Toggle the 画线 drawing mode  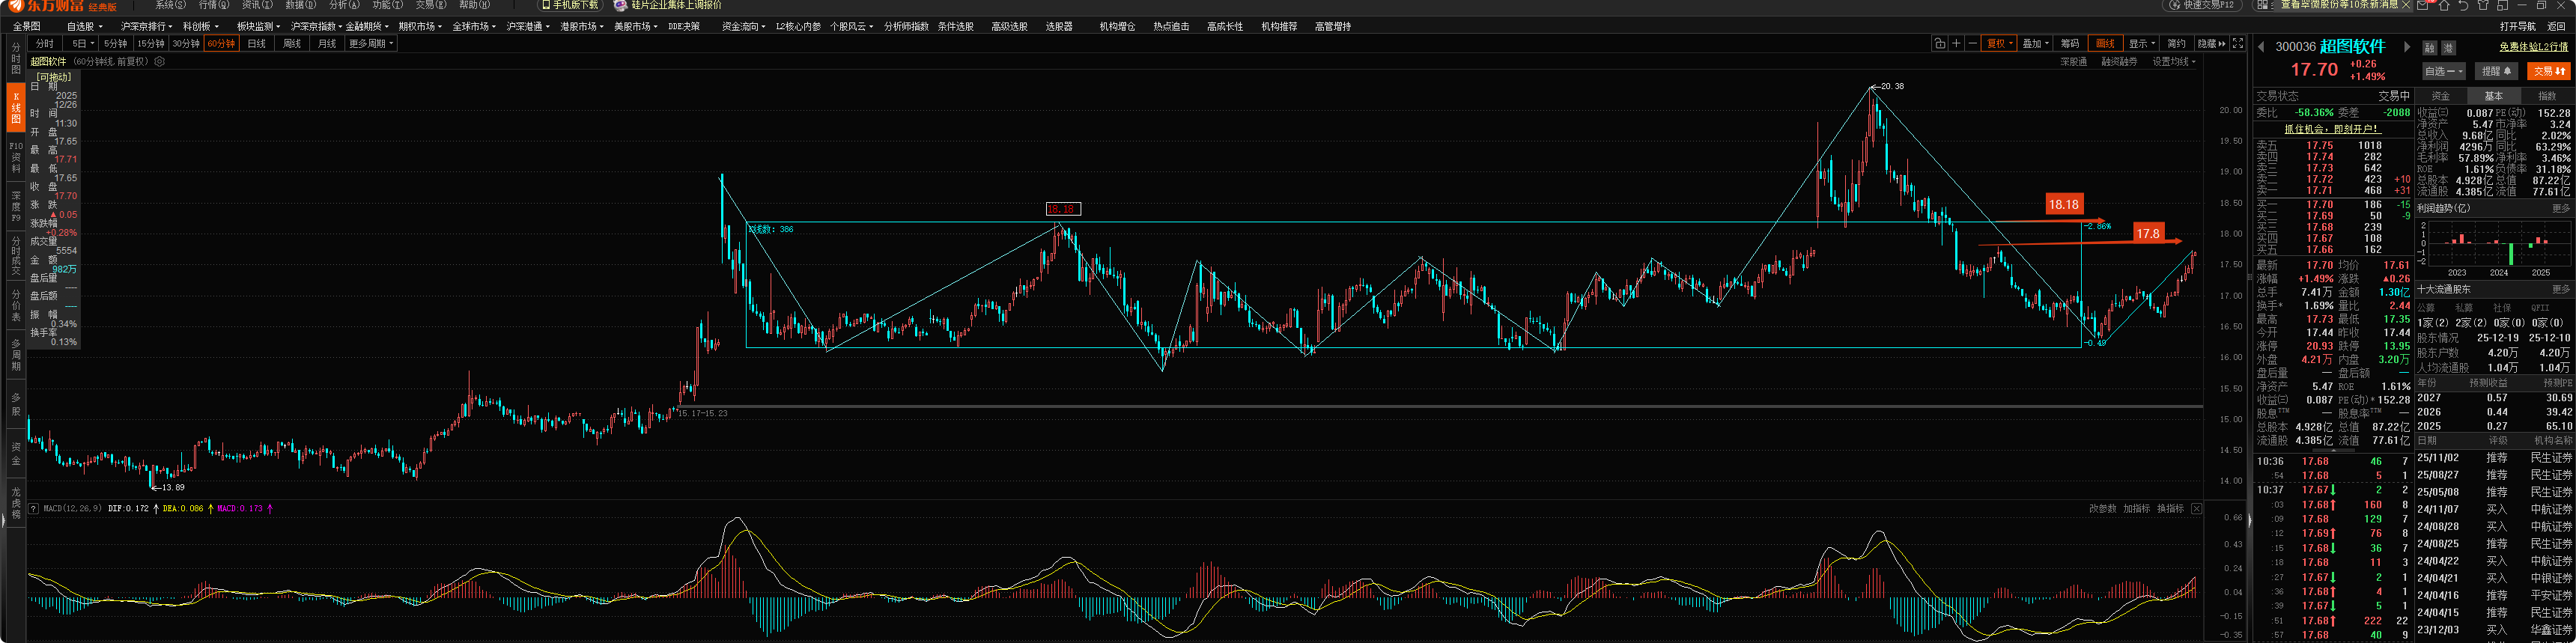click(2105, 43)
